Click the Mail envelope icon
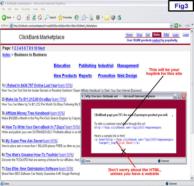The width and height of the screenshot is (194, 186). [84, 17]
